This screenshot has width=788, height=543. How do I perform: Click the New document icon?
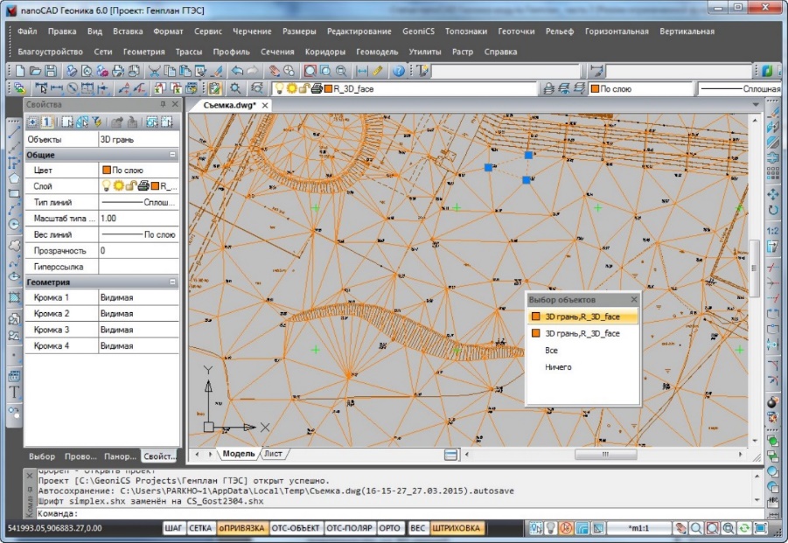point(19,71)
